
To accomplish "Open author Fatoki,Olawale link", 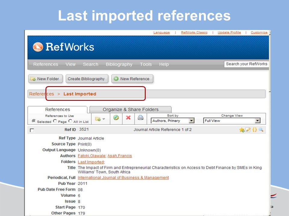I will click(x=92, y=156).
